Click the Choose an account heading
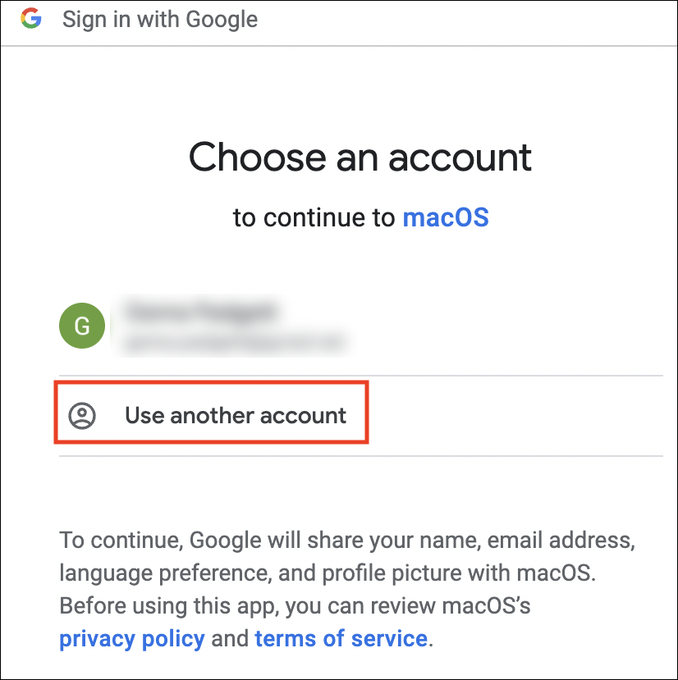 360,157
